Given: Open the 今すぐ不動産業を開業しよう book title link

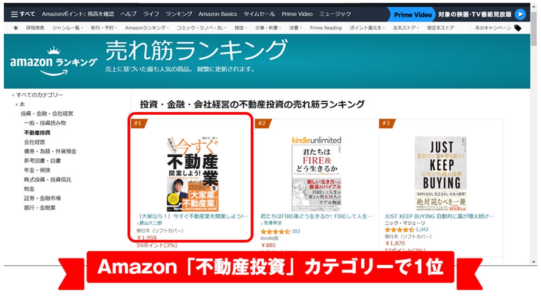Looking at the screenshot, I should point(193,216).
